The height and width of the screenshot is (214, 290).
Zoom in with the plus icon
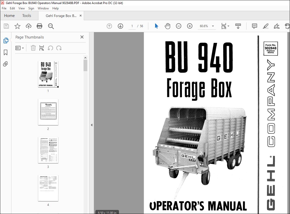[190, 26]
